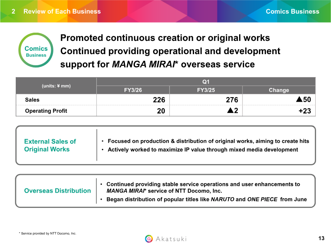Click the 'External Sales of Original Works' heading
The height and width of the screenshot is (248, 331).
[x=50, y=145]
